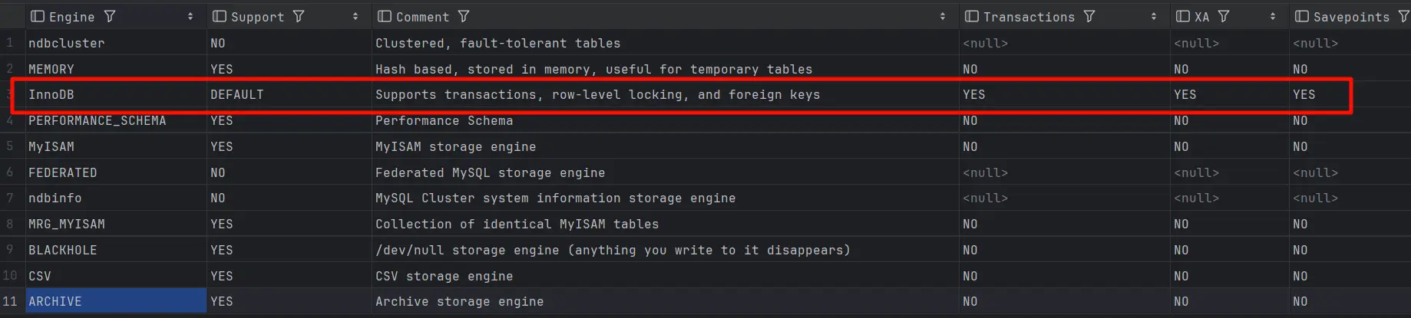
Task: Toggle sort arrows on Engine column
Action: [190, 16]
